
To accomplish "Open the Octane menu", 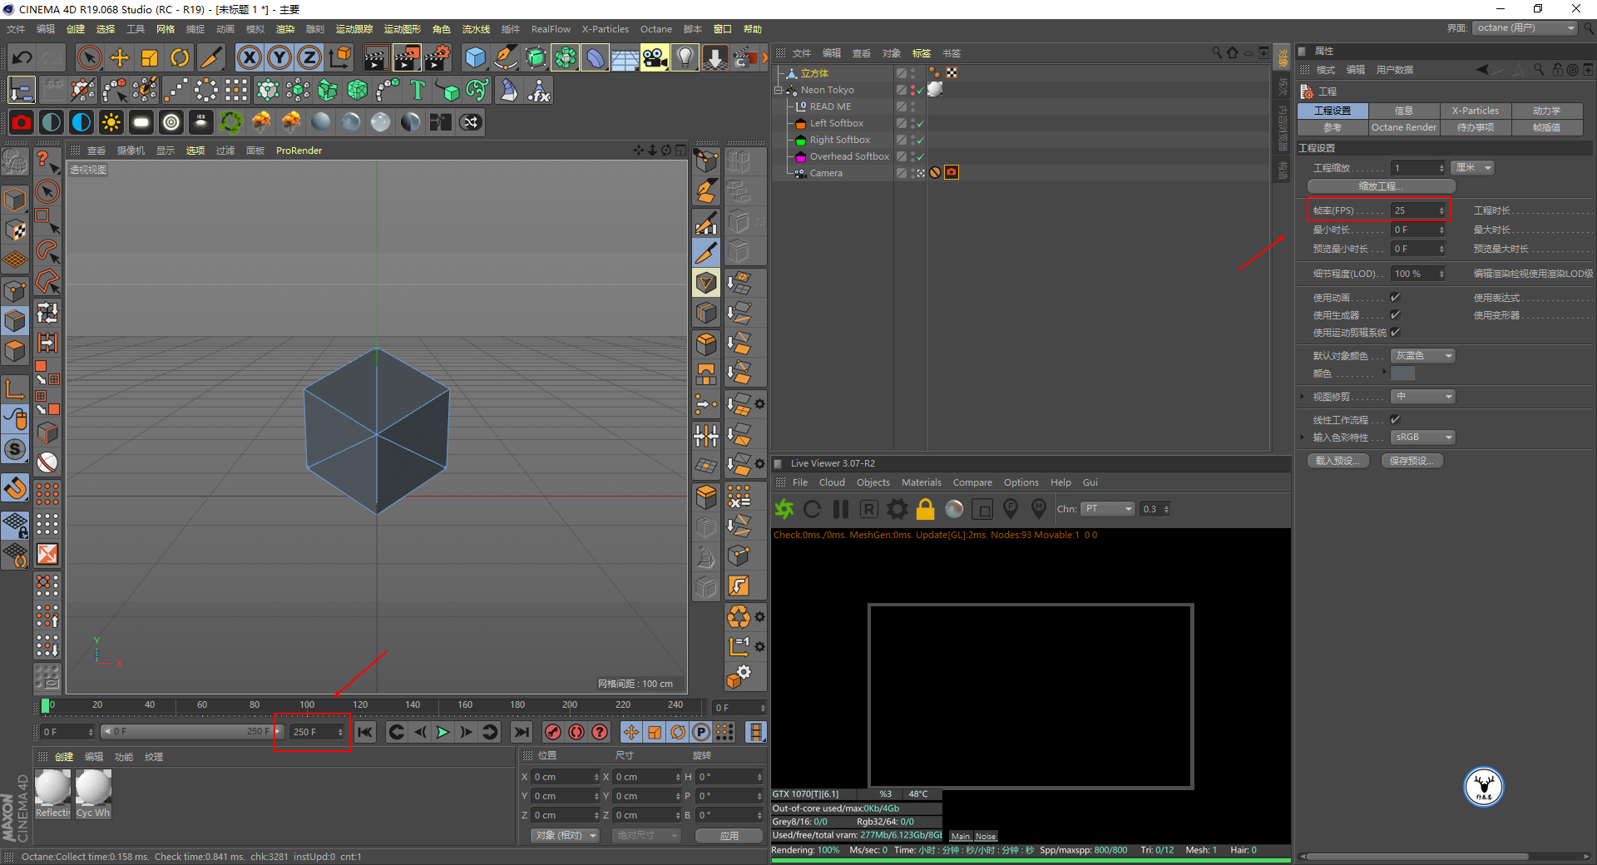I will point(655,29).
